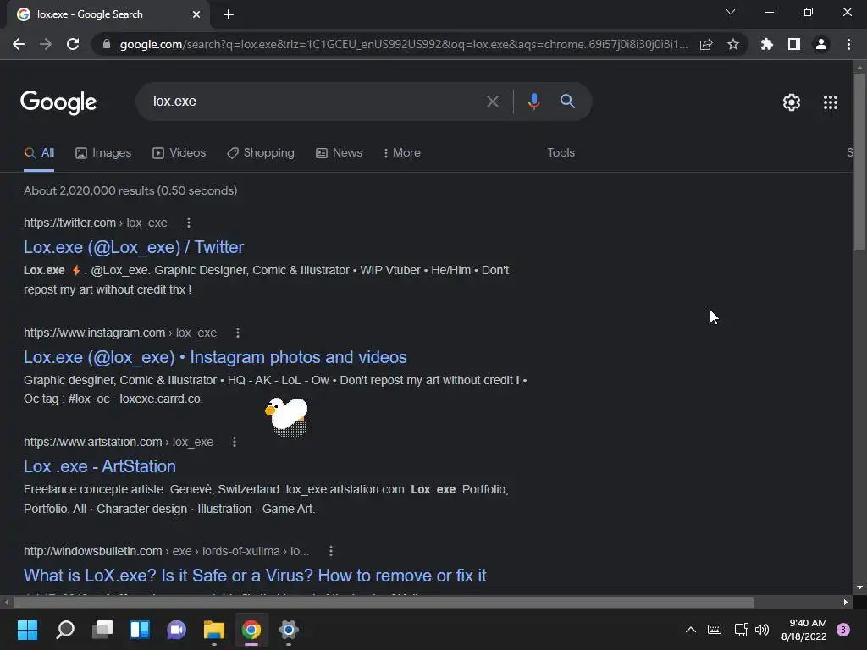
Task: View site information lock icon
Action: click(x=107, y=44)
